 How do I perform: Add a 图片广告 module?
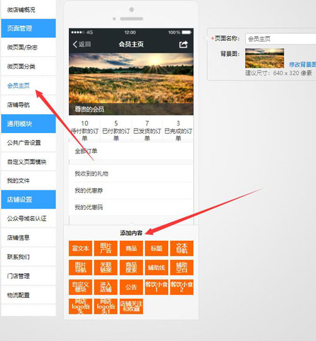106,248
